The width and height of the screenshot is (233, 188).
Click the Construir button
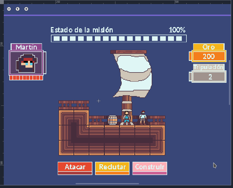coord(150,168)
